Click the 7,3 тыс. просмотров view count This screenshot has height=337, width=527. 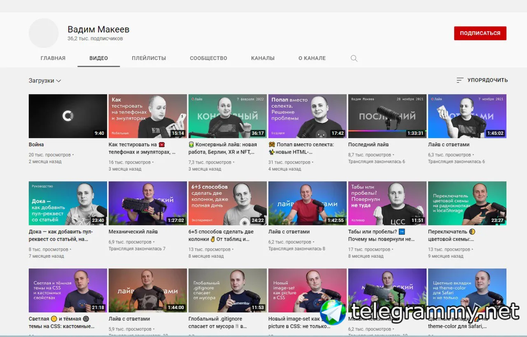point(210,162)
